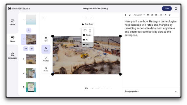
Task: Select step 1 thumbnail
Action: 31,20
